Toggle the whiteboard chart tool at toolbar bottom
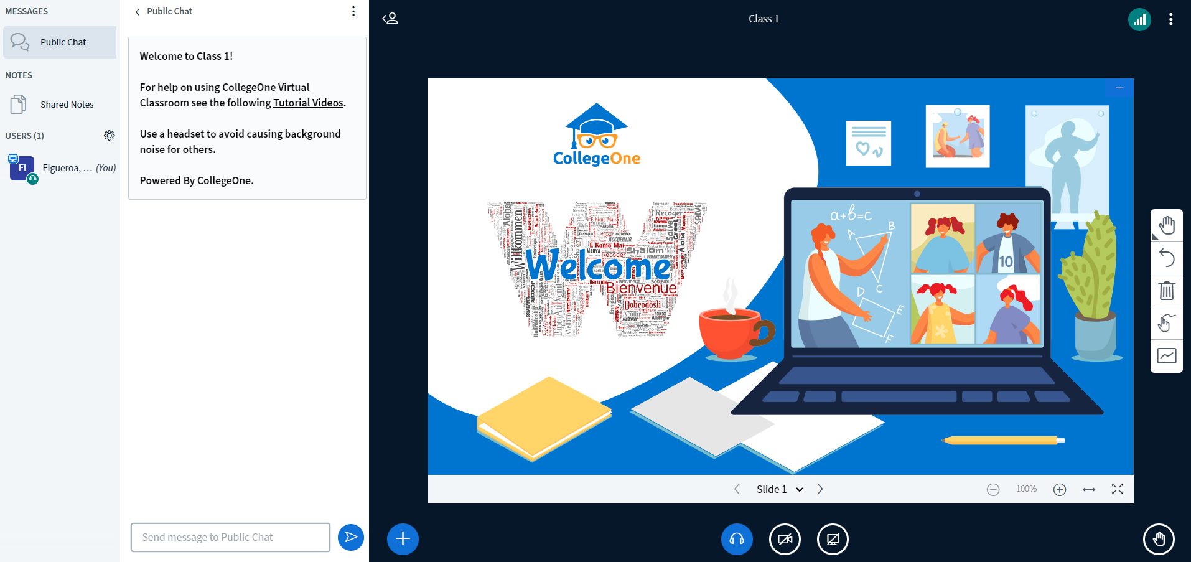The height and width of the screenshot is (562, 1191). click(x=1167, y=356)
